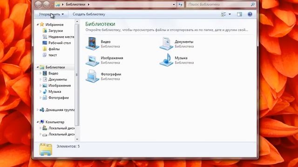Click the Элементов: 5 status text
The height and width of the screenshot is (167, 298).
(x=68, y=147)
